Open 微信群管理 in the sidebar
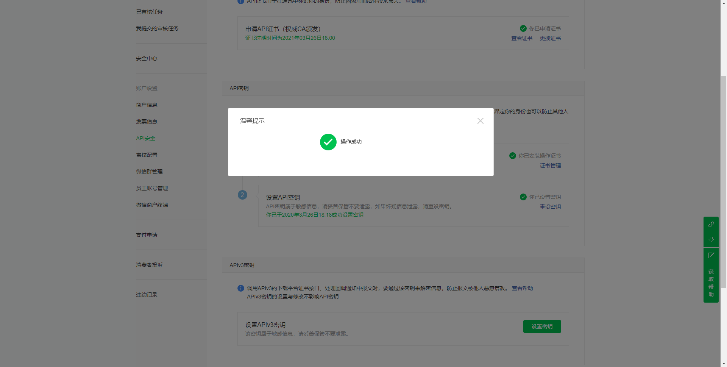The height and width of the screenshot is (367, 727). pos(149,172)
